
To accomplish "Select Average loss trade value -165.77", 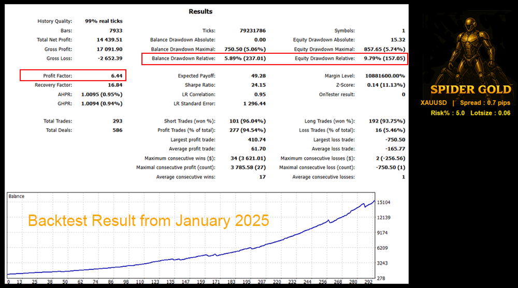I will [395, 149].
